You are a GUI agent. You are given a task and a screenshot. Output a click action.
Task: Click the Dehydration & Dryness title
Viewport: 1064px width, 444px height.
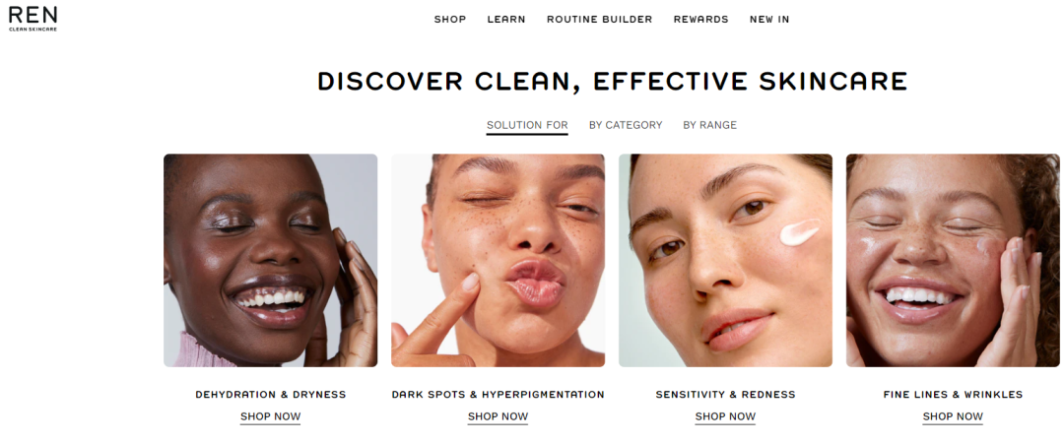(x=271, y=395)
